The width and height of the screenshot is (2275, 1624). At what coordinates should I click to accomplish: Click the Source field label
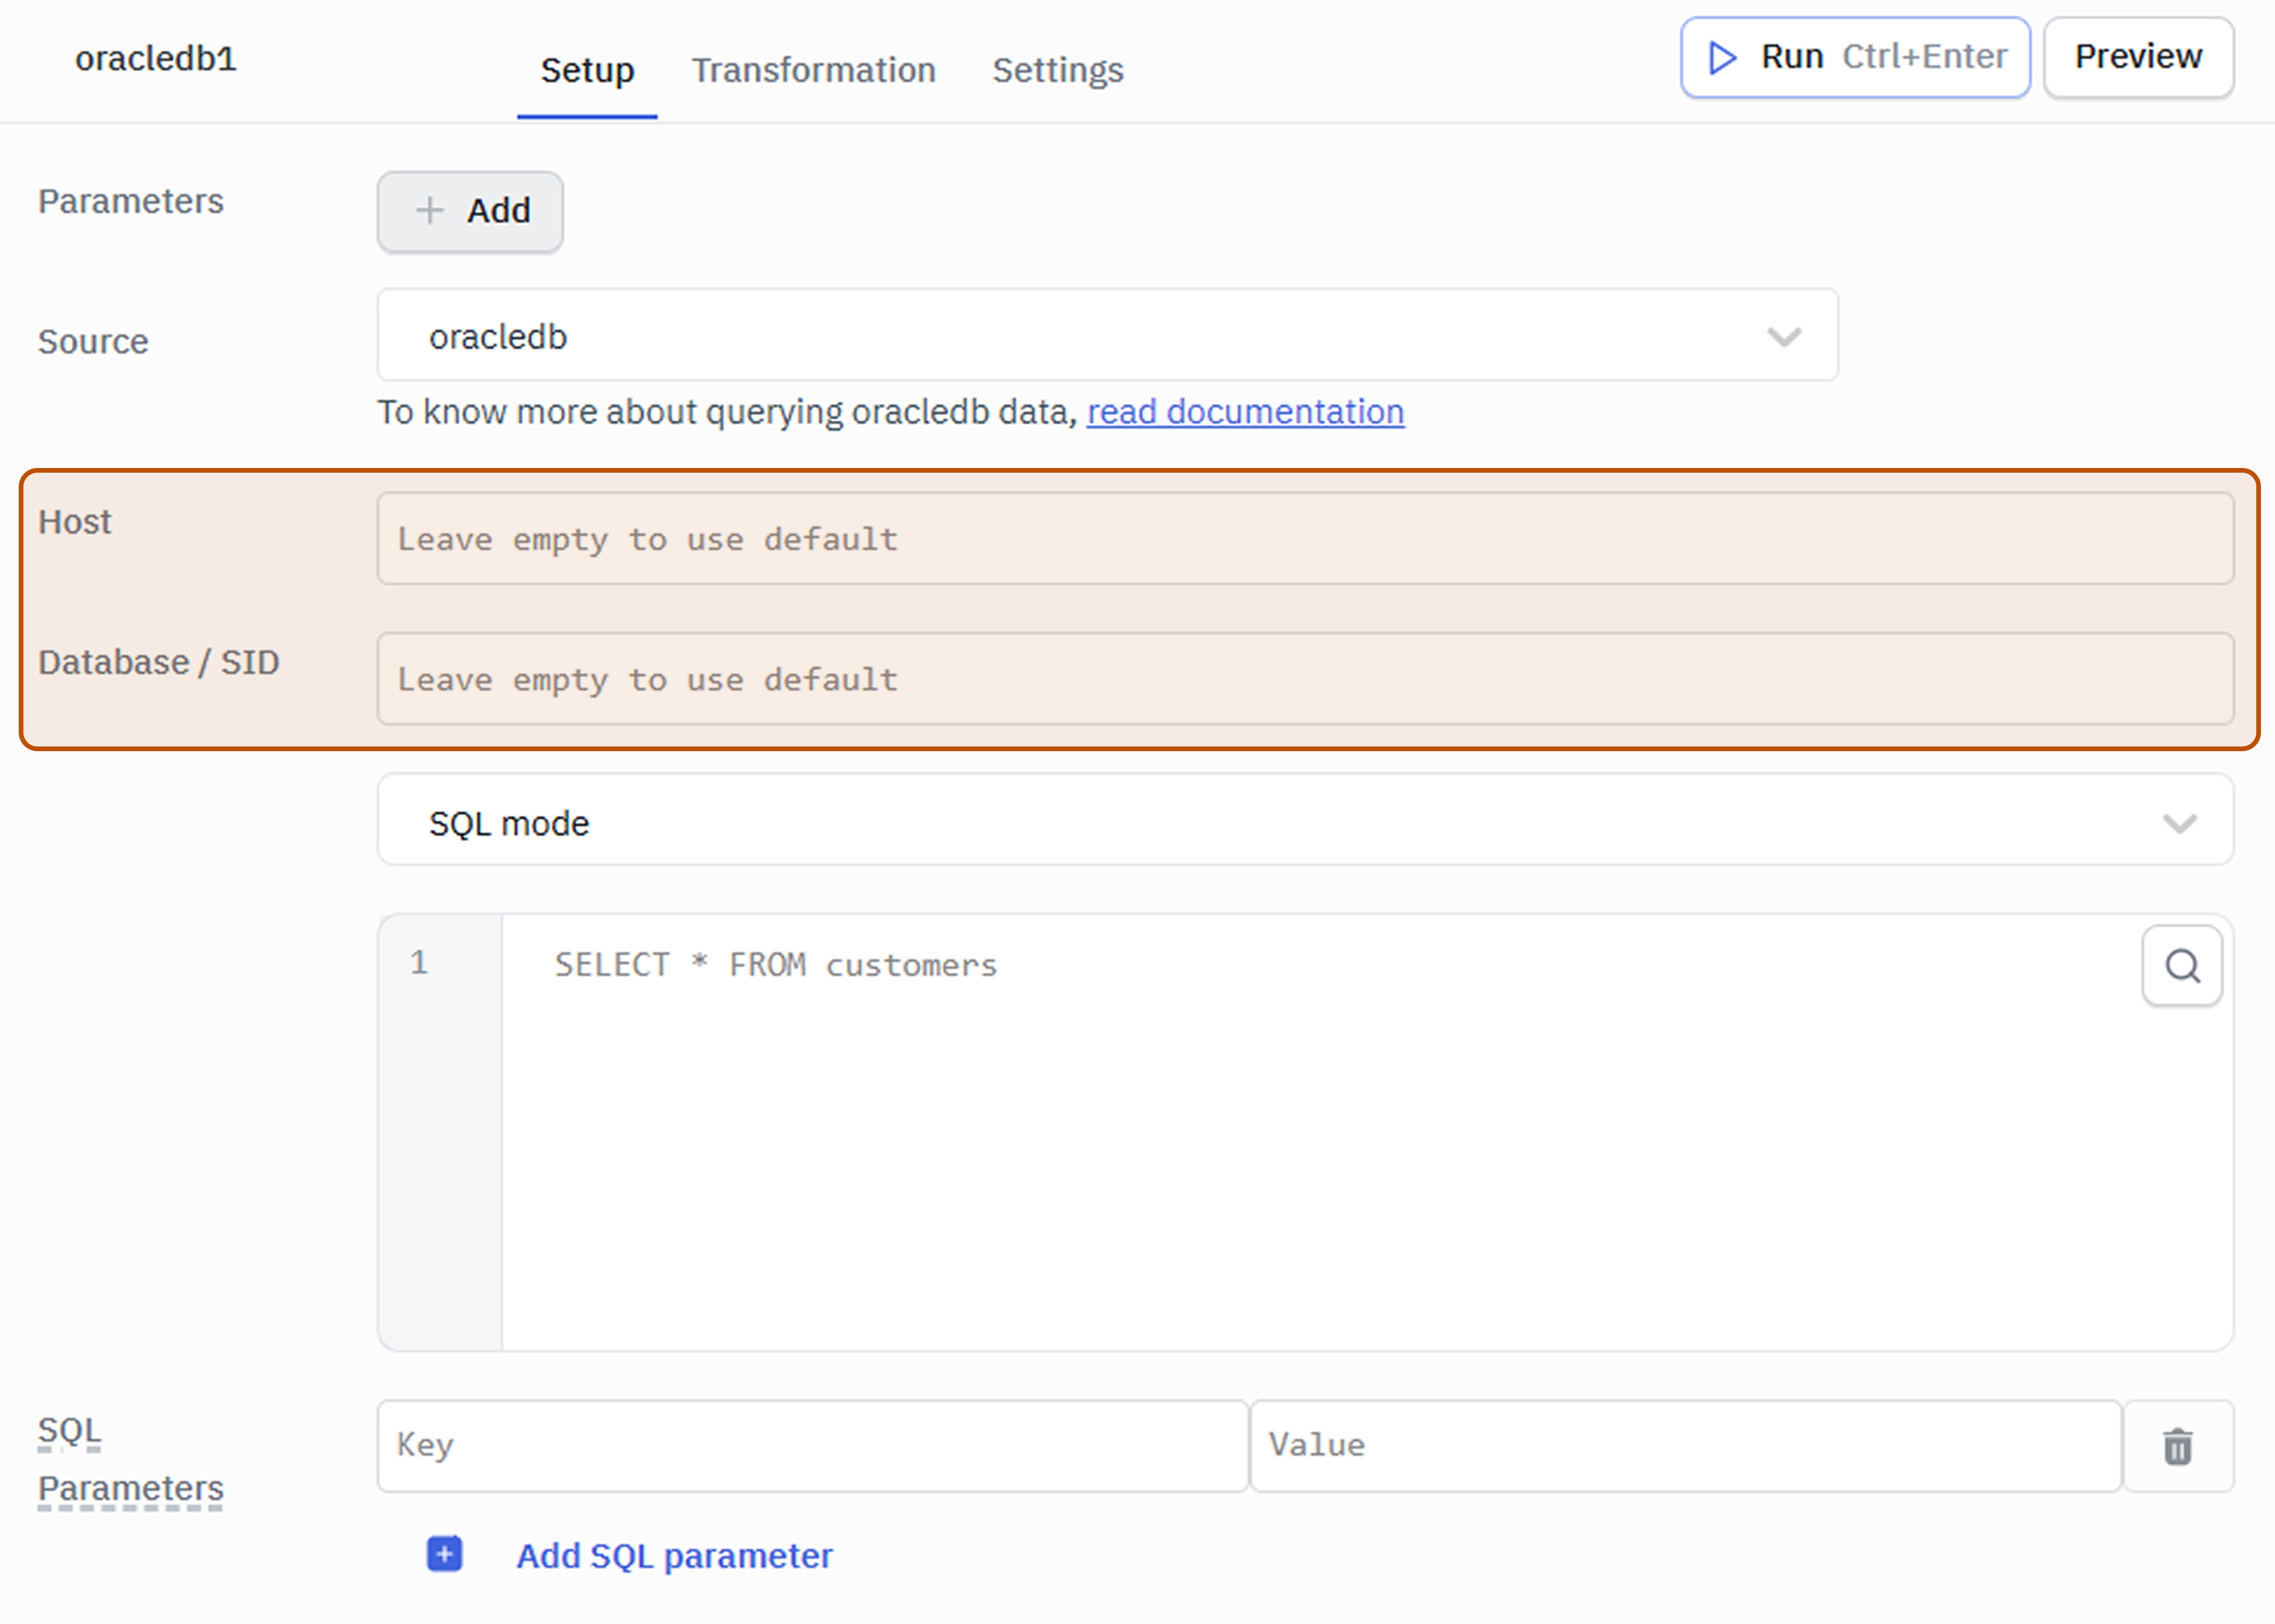pos(93,342)
